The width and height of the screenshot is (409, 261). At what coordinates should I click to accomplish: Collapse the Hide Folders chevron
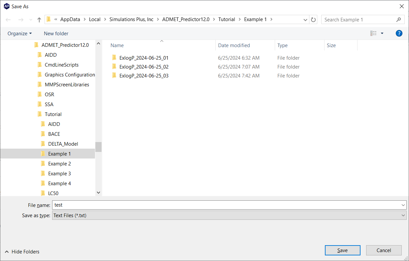[x=7, y=251]
